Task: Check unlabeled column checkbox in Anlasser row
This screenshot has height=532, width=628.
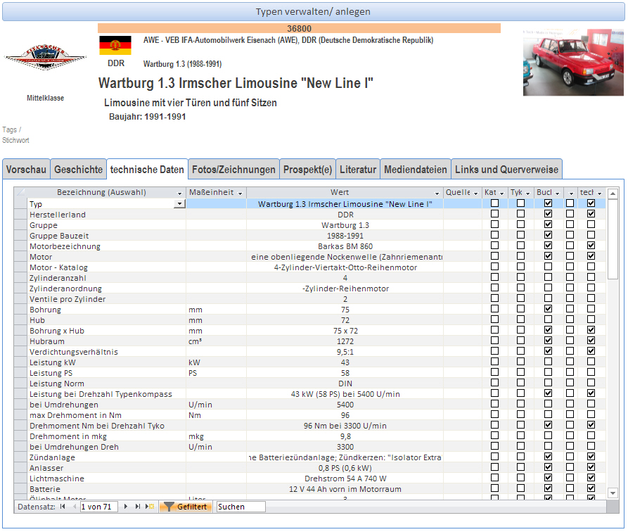Action: pos(570,467)
